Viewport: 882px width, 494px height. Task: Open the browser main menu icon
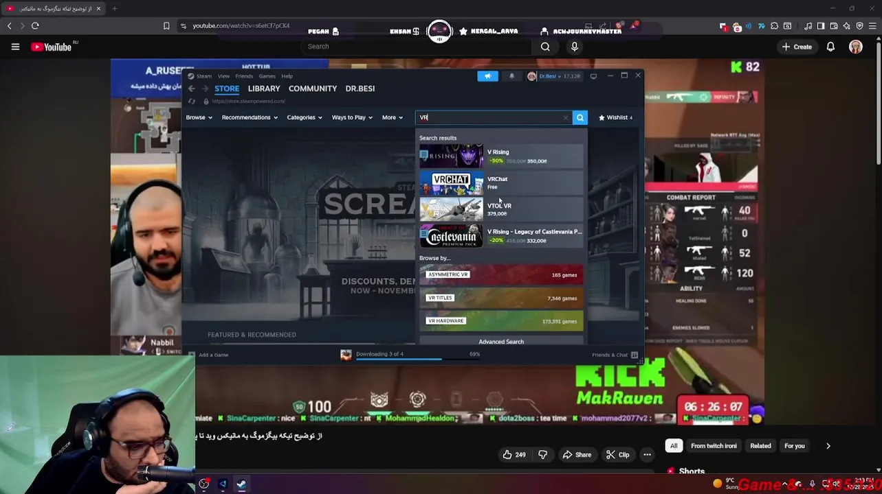point(871,26)
